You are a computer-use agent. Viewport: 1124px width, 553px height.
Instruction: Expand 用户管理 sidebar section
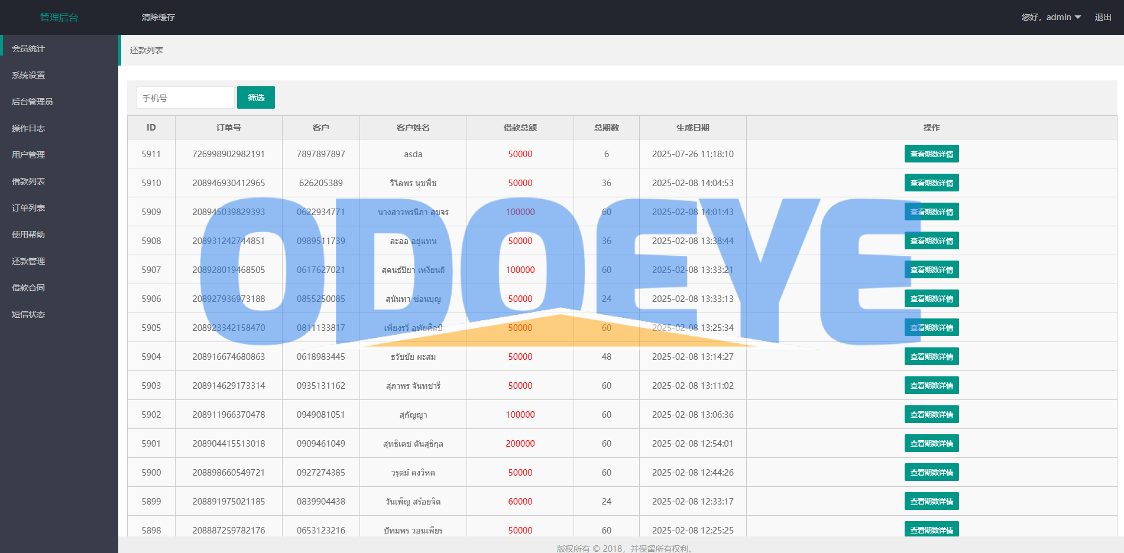click(28, 155)
